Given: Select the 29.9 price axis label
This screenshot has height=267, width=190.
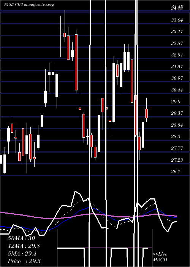Looking at the screenshot, I should pyautogui.click(x=176, y=101).
